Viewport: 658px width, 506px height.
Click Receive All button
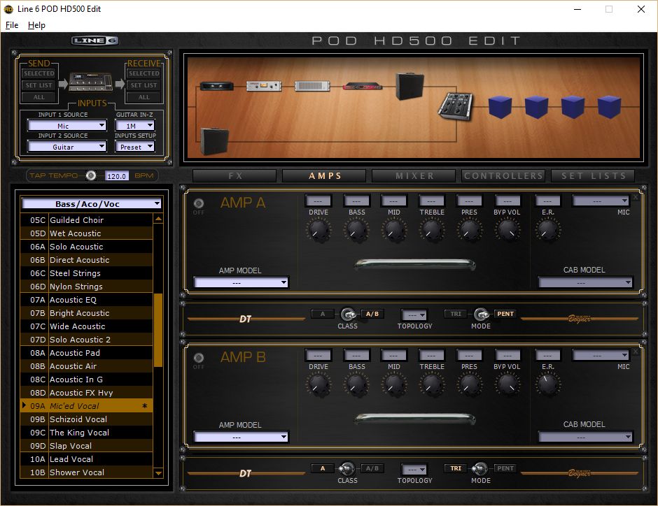click(144, 97)
